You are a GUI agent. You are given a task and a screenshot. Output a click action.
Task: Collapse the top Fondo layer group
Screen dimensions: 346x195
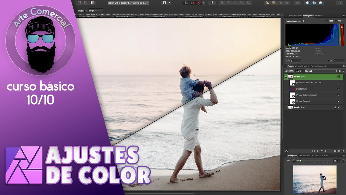286,77
